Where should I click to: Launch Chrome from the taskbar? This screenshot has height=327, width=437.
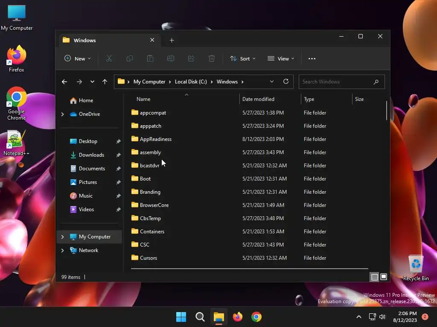coord(256,317)
